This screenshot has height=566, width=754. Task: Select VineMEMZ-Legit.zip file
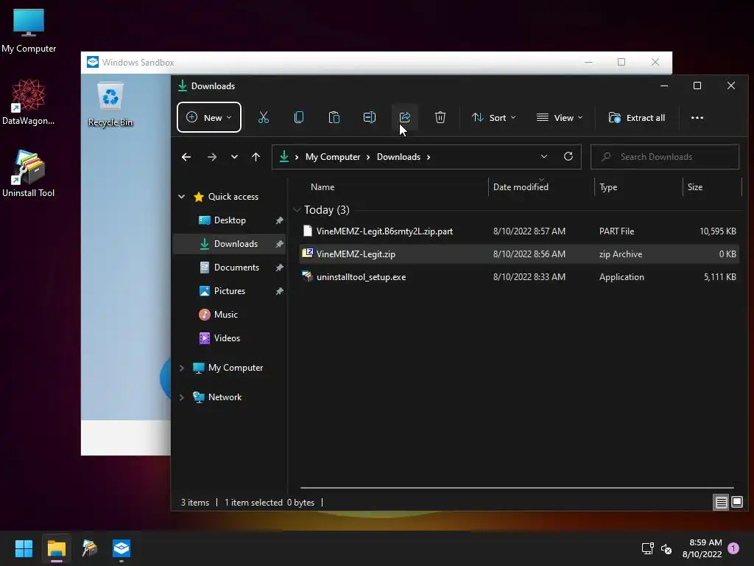[x=519, y=254]
